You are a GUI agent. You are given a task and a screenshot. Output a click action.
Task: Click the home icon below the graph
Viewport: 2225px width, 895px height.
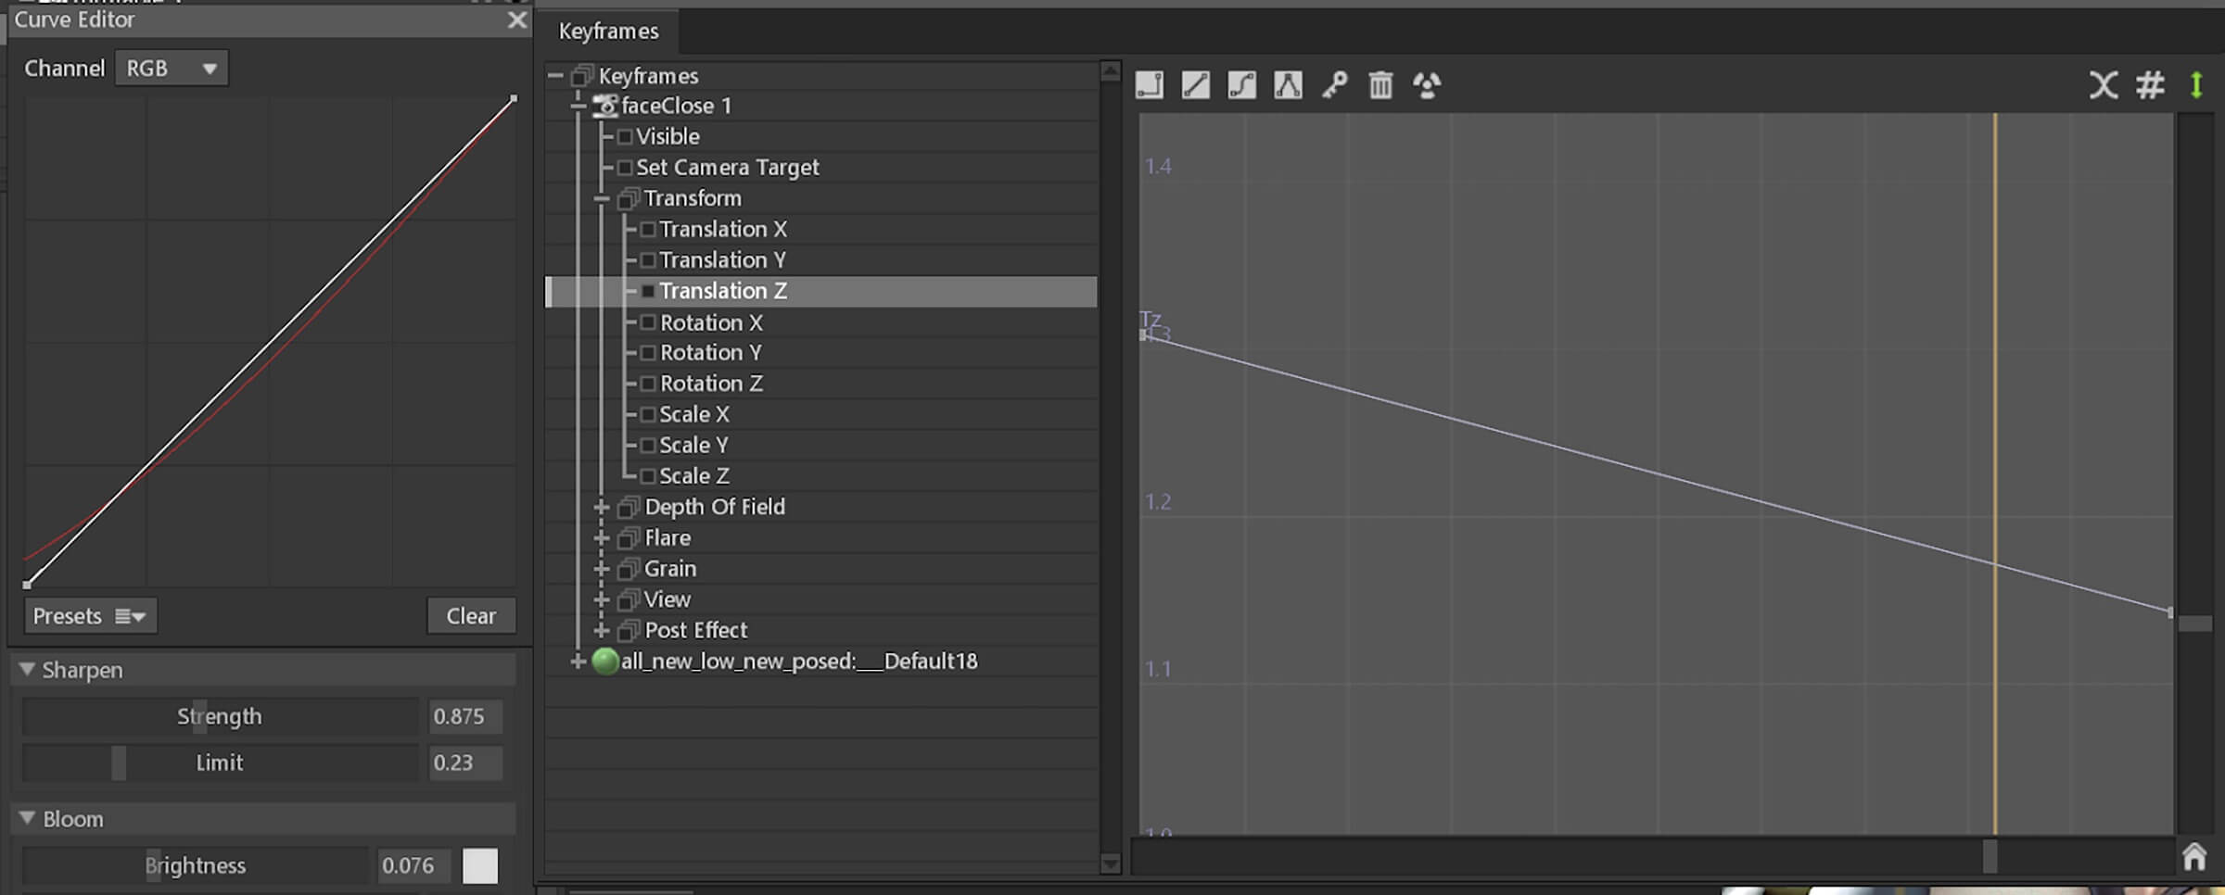point(2193,856)
